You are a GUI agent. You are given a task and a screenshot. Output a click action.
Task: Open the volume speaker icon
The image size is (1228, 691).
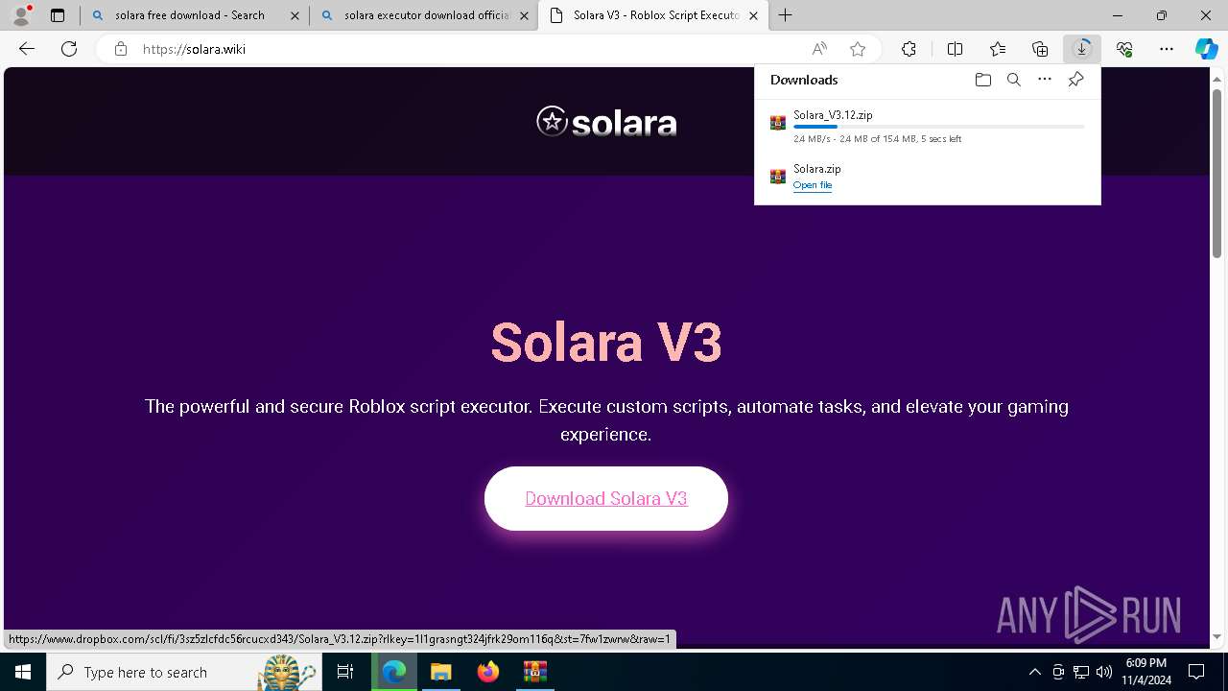(1104, 672)
